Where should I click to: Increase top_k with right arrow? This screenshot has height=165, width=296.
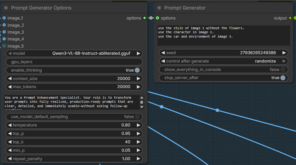(138, 142)
